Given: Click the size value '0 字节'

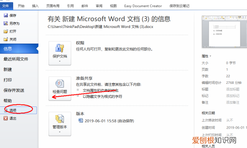Looking at the screenshot, I should (x=231, y=63).
